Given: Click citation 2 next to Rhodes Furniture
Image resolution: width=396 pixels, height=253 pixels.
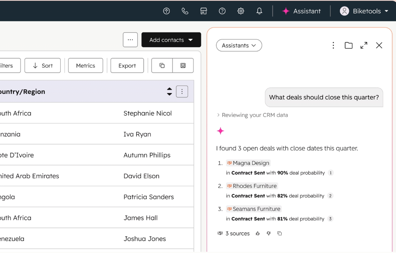Looking at the screenshot, I should [330, 196].
